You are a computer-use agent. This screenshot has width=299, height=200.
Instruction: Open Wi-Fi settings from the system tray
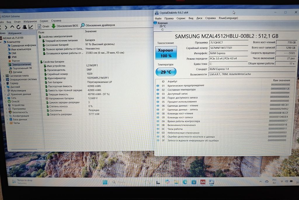pos(282,182)
